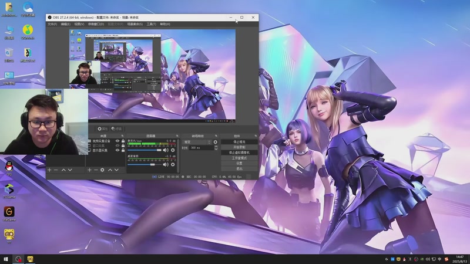Viewport: 470px width, 264px height.
Task: Expand hidden system tray icons chevron
Action: click(x=387, y=259)
